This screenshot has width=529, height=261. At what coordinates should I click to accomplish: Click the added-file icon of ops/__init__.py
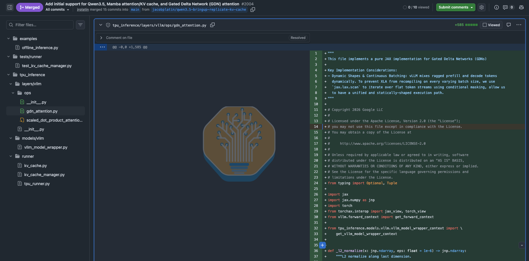pos(22,102)
